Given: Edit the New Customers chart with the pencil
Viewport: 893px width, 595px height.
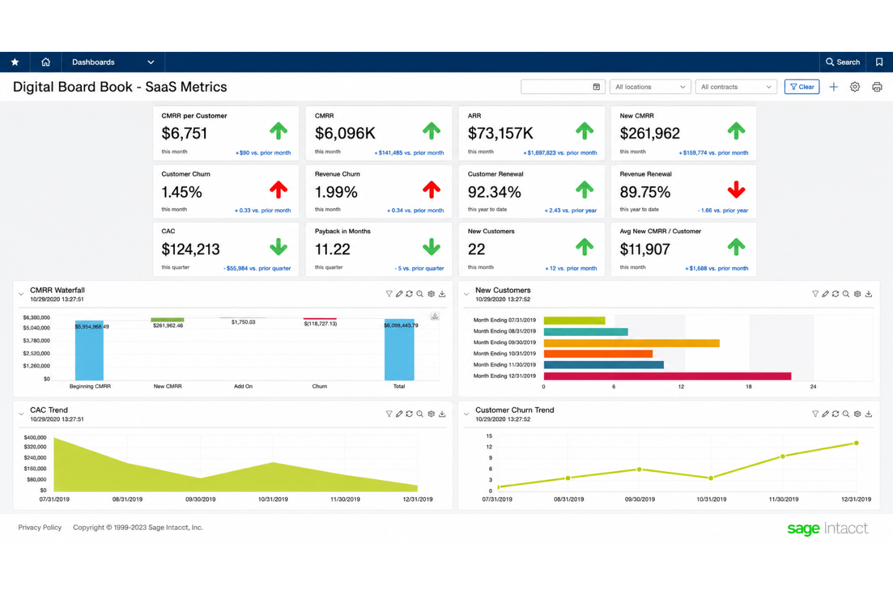Looking at the screenshot, I should click(x=825, y=294).
